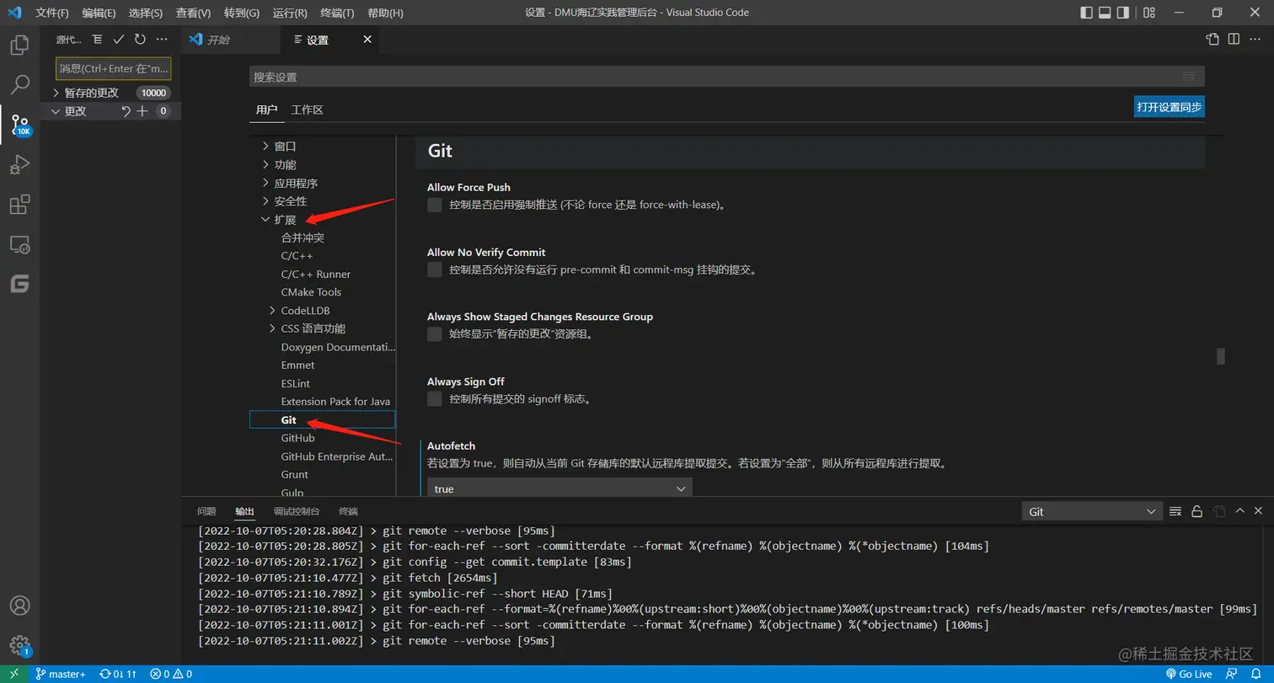
Task: Open settings JSON file icon
Action: (1212, 40)
